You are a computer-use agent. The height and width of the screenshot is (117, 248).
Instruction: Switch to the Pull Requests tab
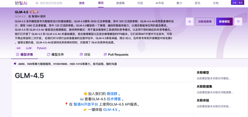pyautogui.click(x=116, y=55)
